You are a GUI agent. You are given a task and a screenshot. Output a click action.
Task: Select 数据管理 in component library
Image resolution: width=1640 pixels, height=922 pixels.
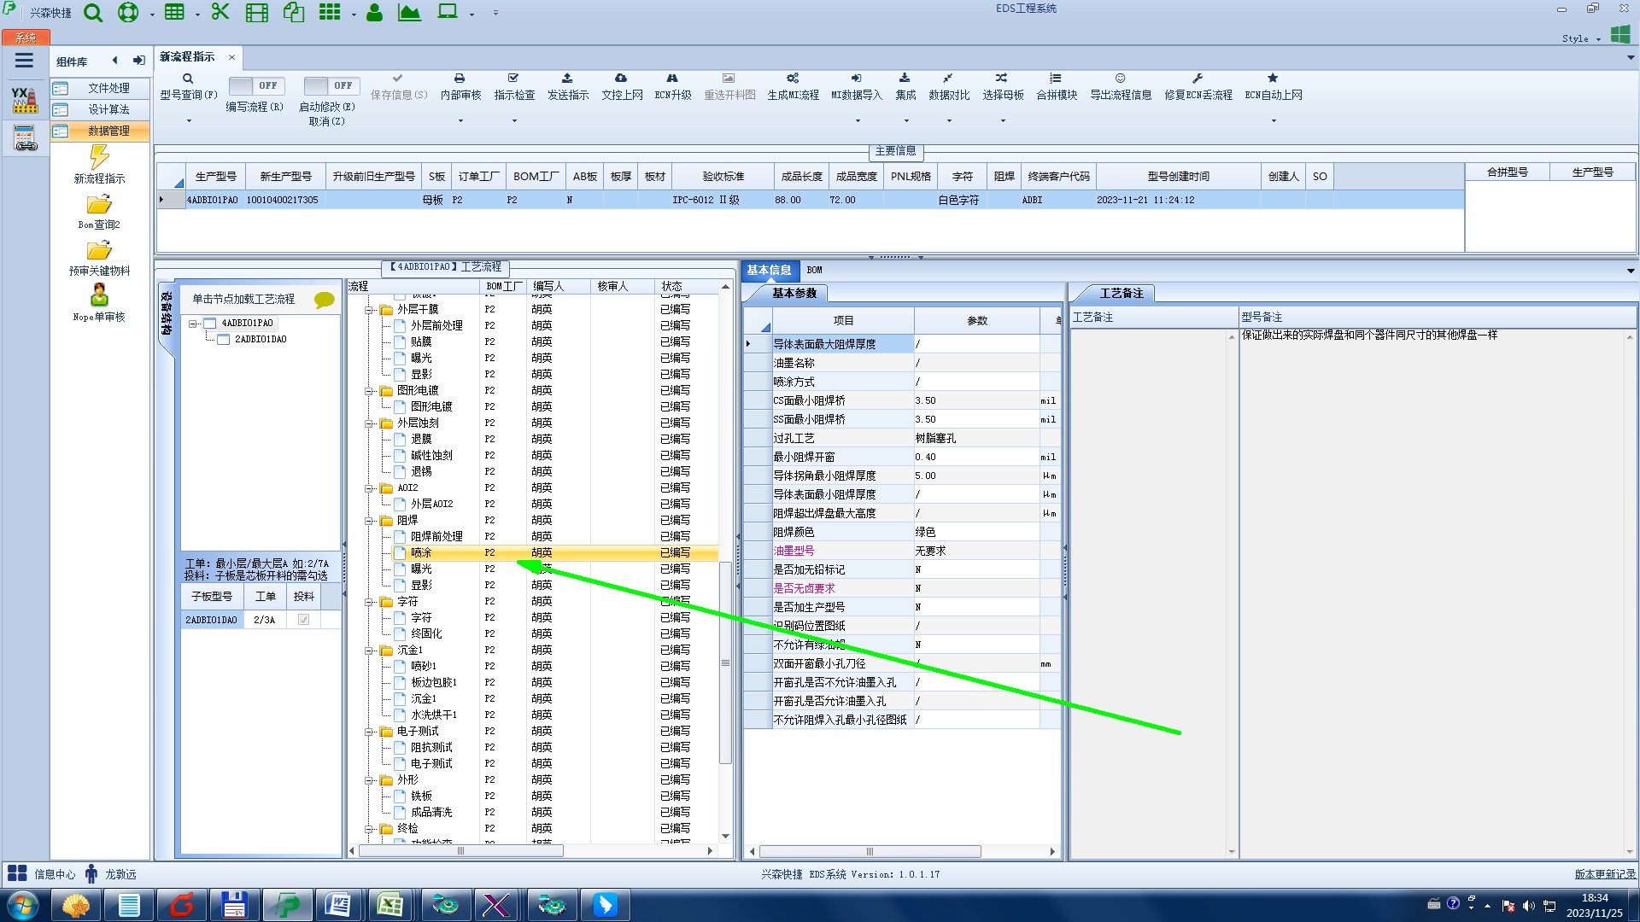100,131
